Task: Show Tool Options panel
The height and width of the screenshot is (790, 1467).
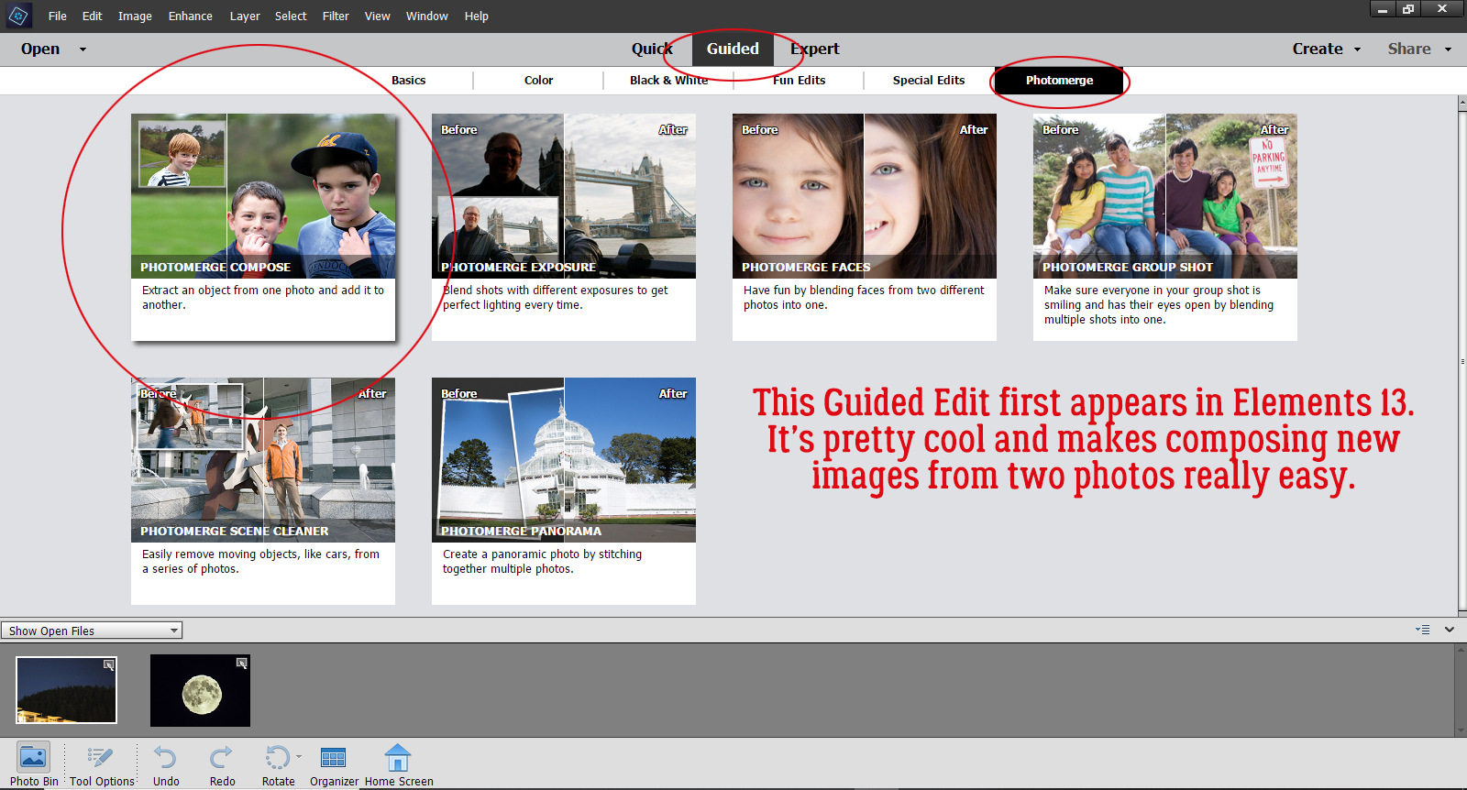Action: tap(102, 764)
